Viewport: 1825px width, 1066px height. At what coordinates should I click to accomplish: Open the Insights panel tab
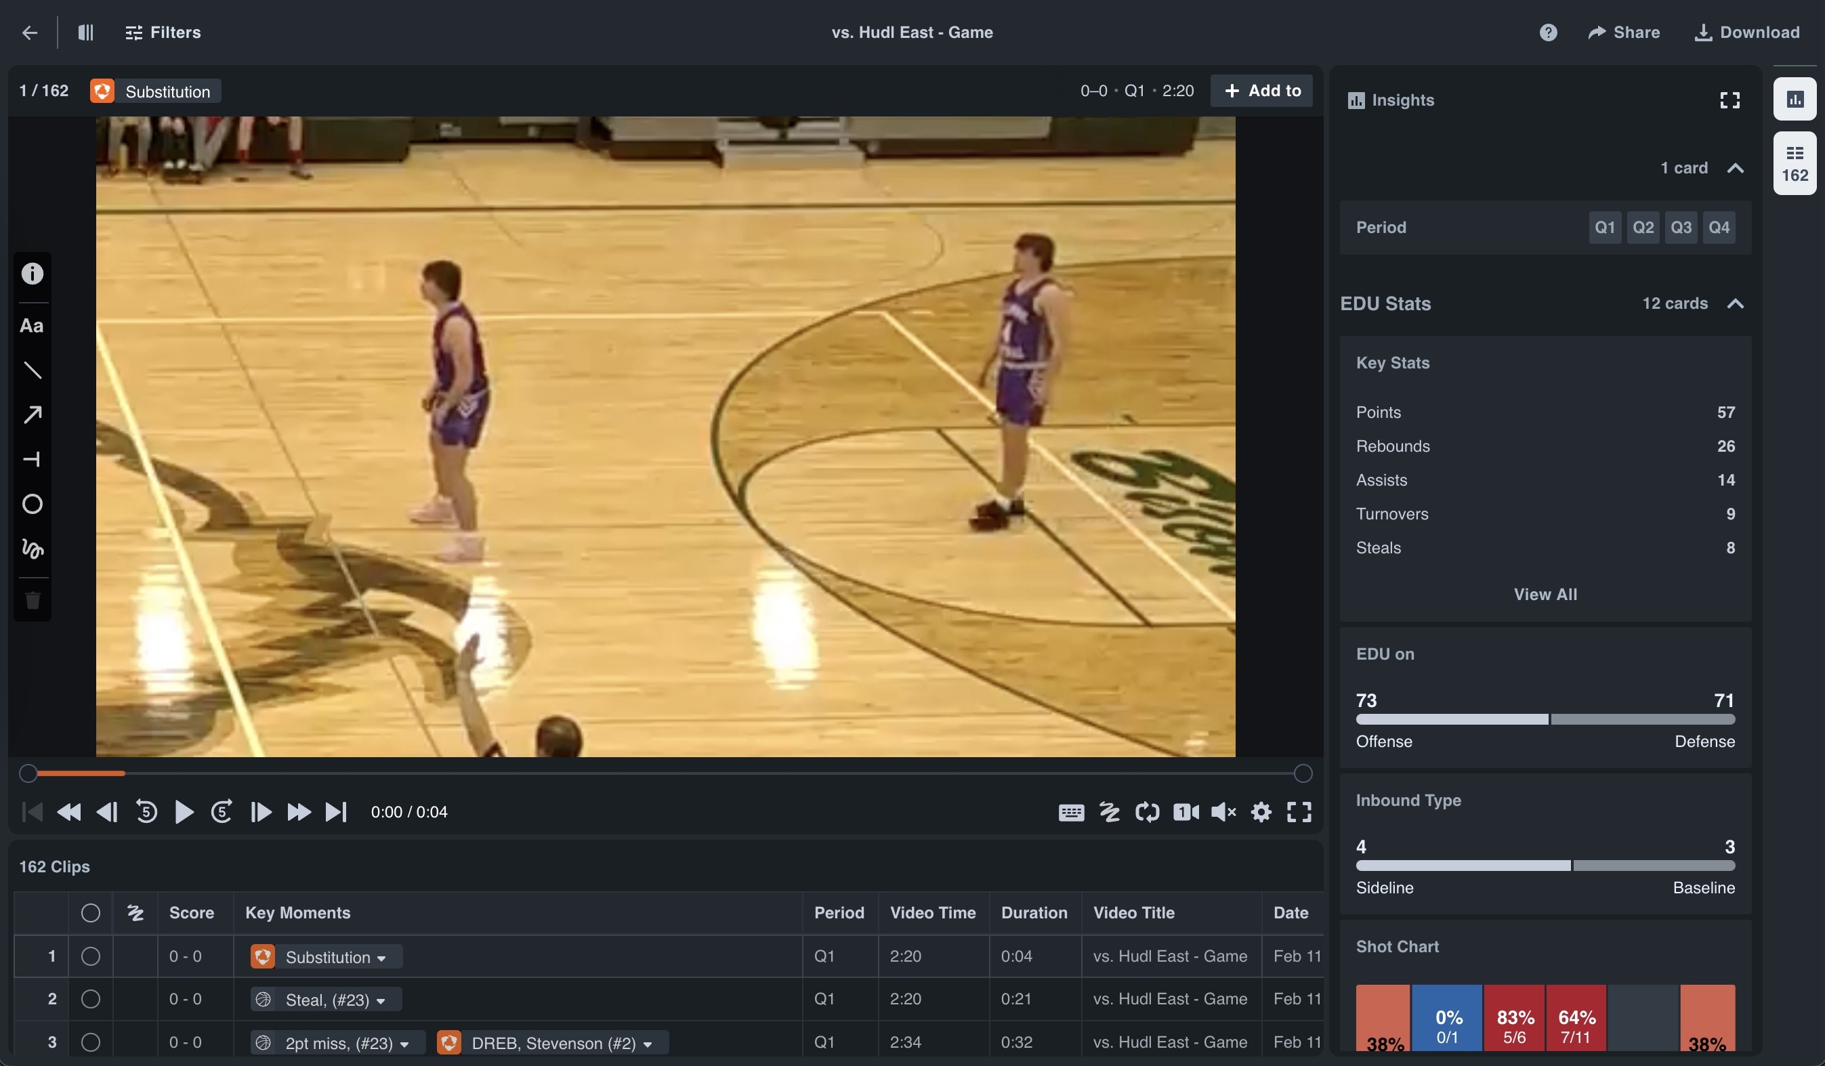(1794, 99)
